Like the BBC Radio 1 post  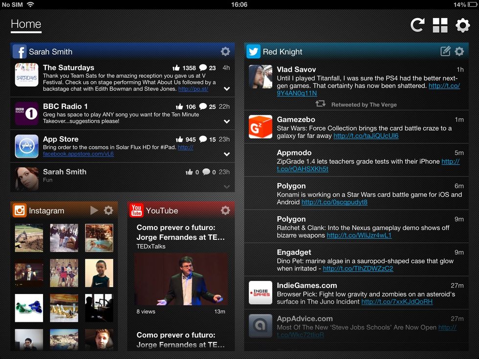(179, 106)
